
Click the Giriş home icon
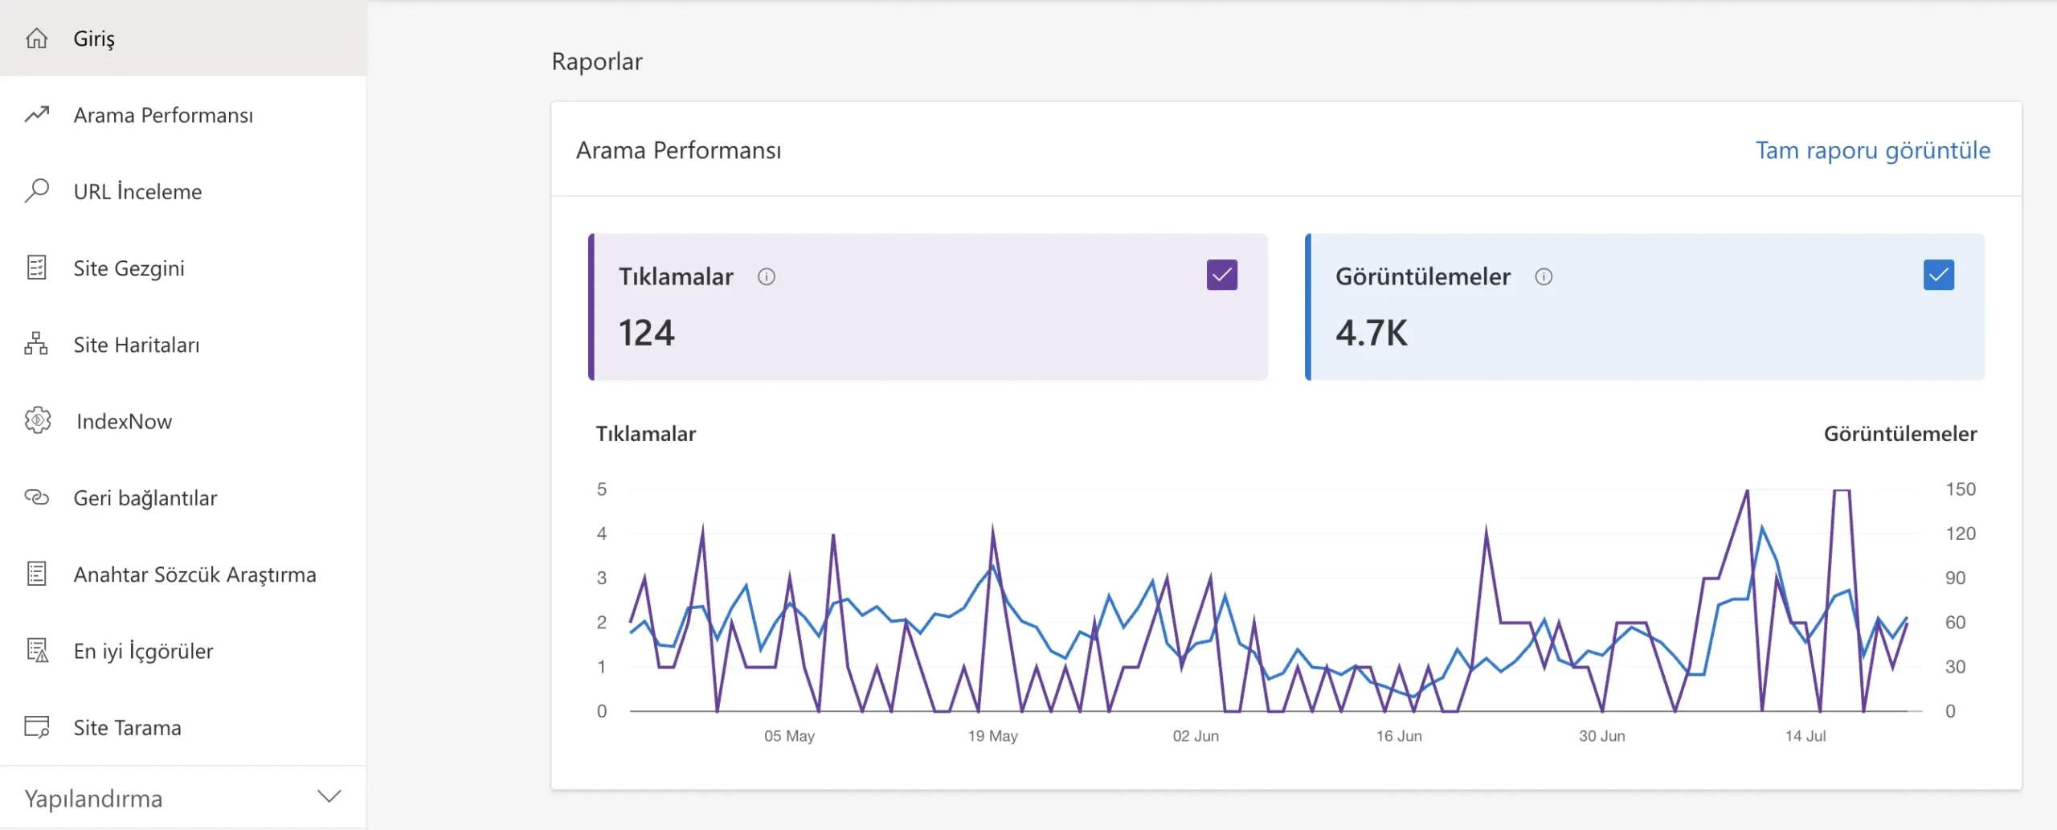point(37,38)
